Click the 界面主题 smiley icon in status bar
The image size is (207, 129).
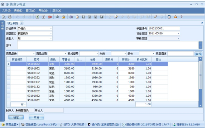(x=3, y=124)
